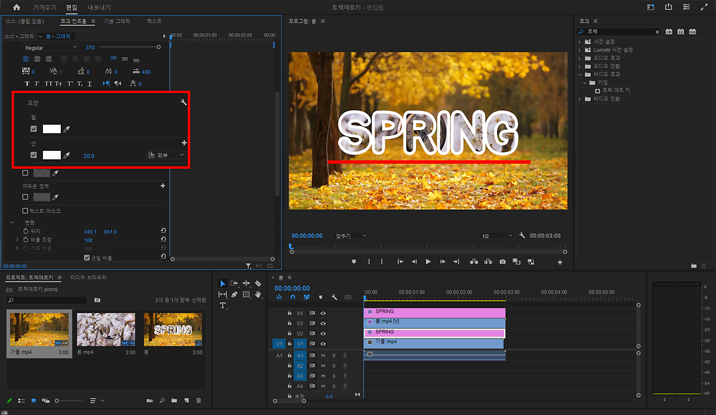716x415 pixels.
Task: Enable the 텍스트 마스크 checkbox
Action: point(25,211)
